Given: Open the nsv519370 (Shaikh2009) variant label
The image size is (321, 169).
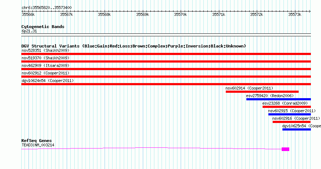Looking at the screenshot, I should point(45,58).
